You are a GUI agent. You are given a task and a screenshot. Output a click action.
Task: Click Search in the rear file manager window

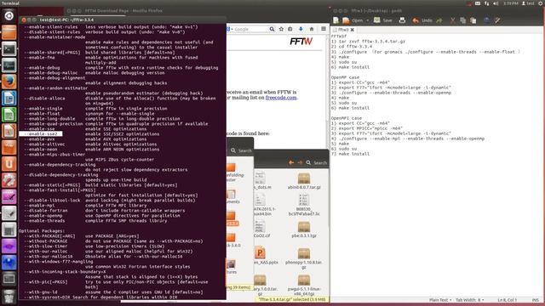[241, 150]
